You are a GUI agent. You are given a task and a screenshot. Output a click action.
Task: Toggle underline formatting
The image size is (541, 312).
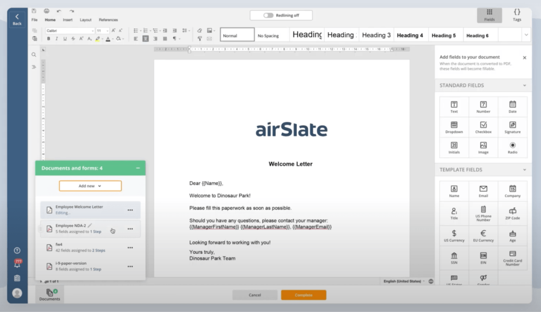[x=64, y=39]
